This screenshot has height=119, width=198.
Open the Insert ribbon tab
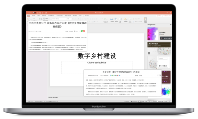[34, 16]
